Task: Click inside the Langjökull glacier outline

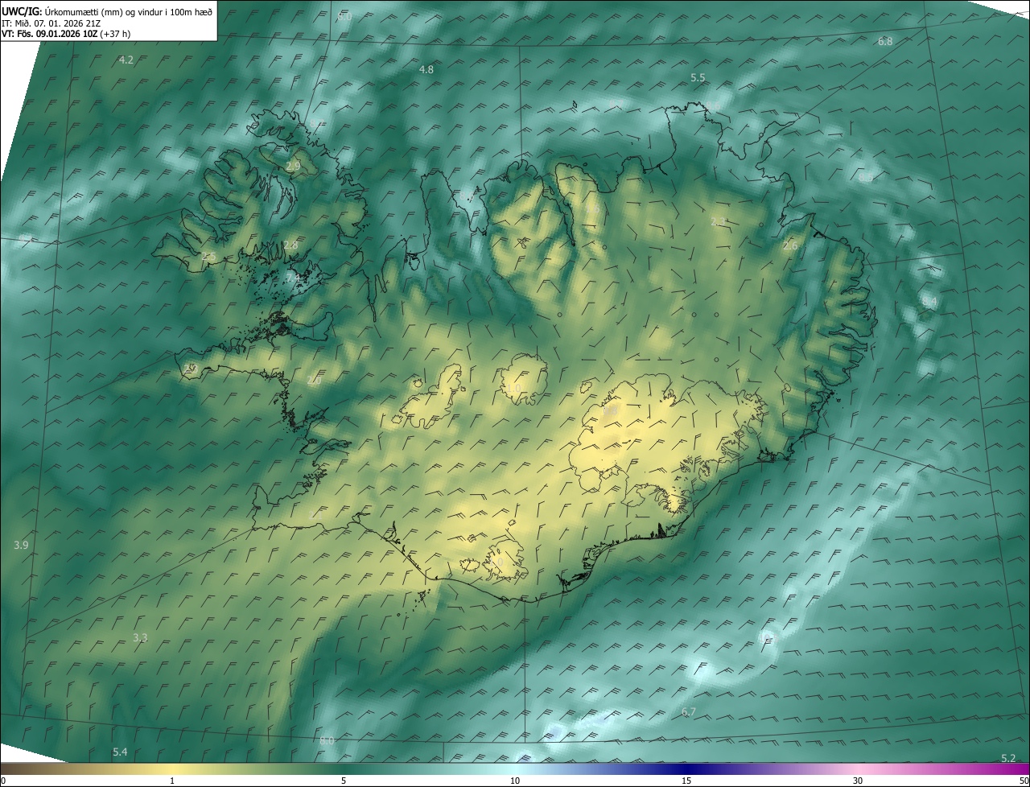Action: (435, 398)
